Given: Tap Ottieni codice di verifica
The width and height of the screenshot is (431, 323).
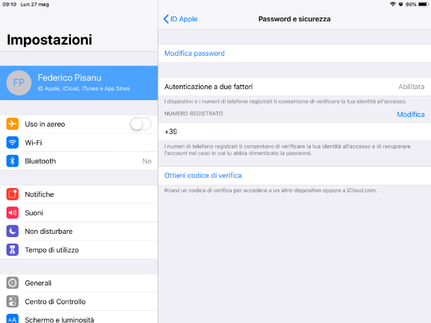Looking at the screenshot, I should [x=203, y=175].
